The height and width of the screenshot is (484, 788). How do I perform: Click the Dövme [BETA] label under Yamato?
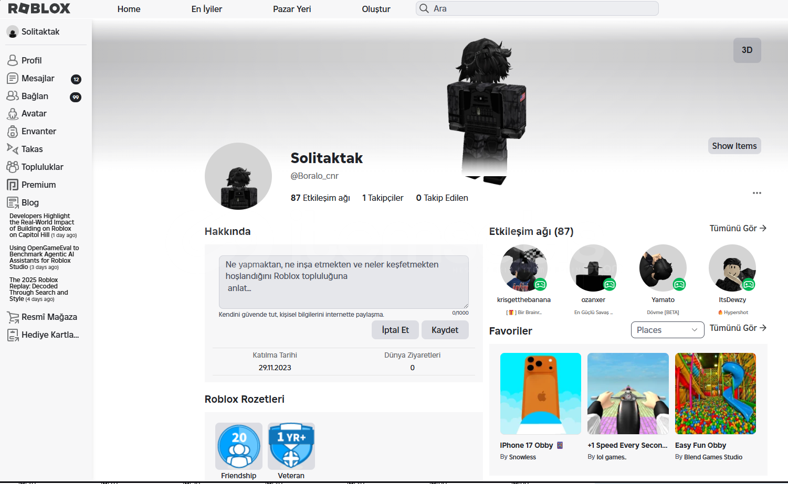663,313
